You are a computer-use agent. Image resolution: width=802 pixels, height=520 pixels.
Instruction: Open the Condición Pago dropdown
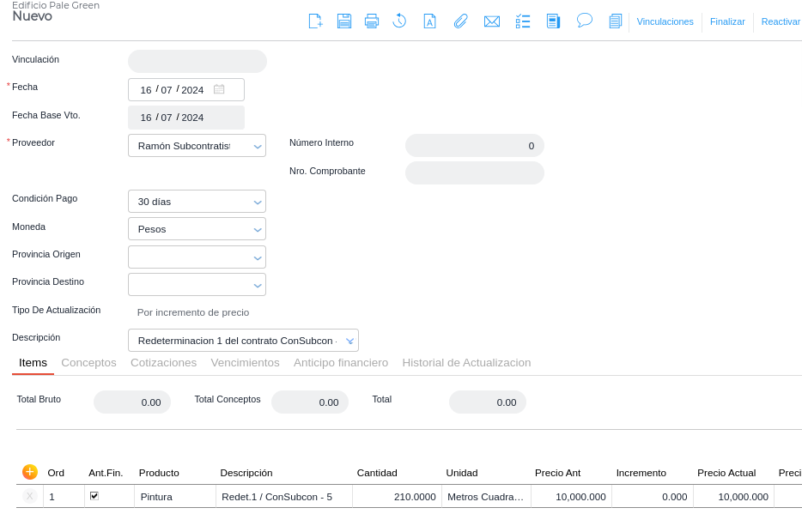(x=258, y=203)
